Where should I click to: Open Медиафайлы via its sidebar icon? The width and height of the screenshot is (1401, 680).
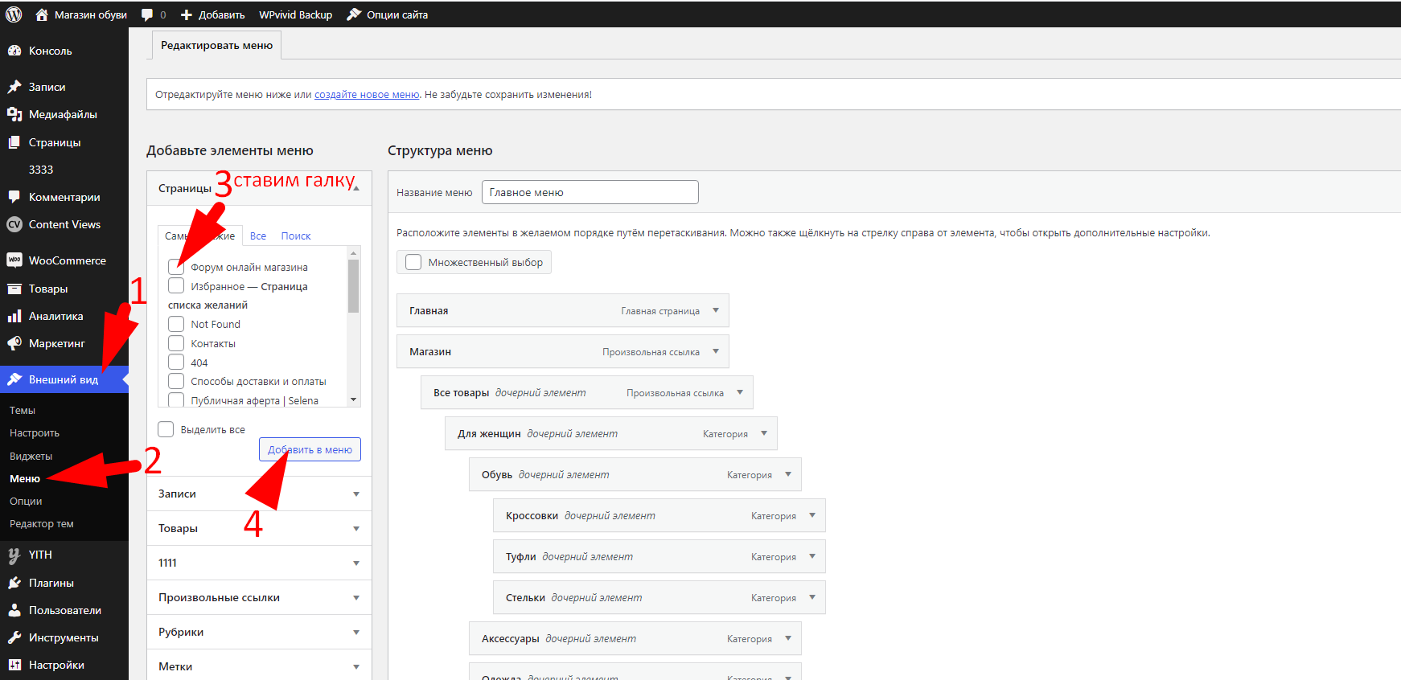click(x=14, y=114)
